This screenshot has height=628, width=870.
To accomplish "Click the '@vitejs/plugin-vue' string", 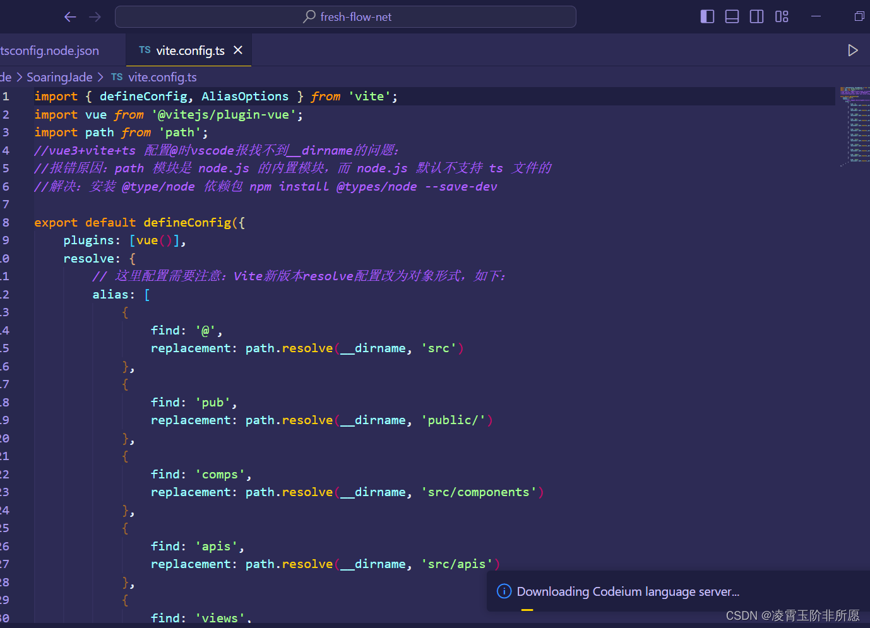I will pos(223,115).
